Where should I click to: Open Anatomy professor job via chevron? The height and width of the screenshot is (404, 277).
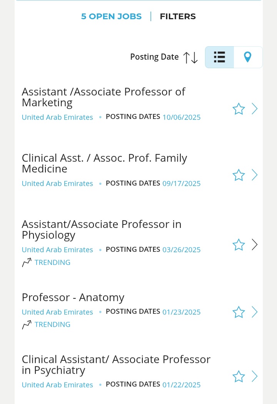pyautogui.click(x=254, y=312)
